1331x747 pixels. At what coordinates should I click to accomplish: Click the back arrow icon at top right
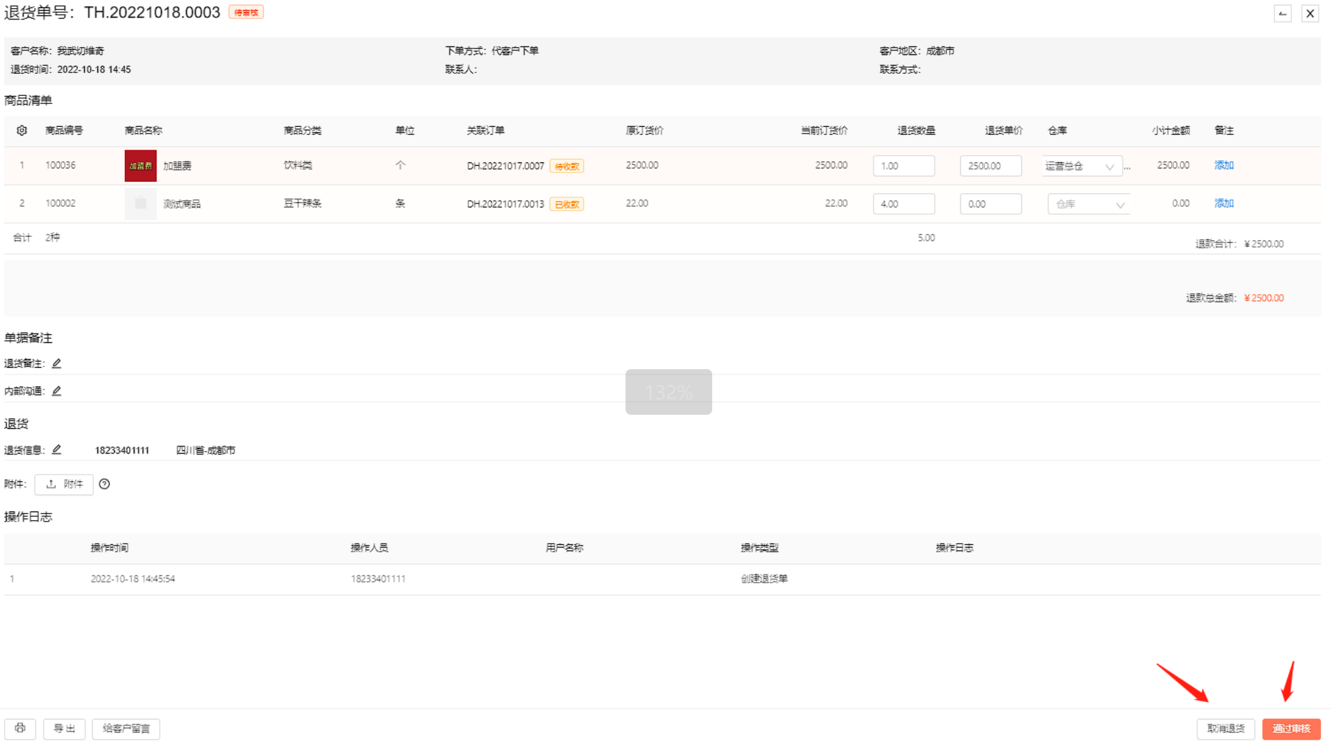click(x=1283, y=13)
